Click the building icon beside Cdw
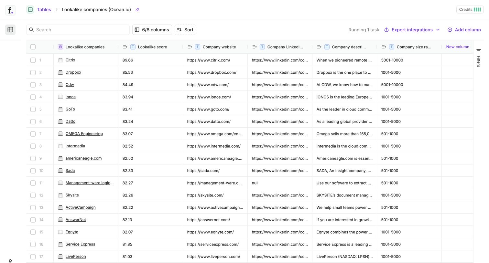489x263 pixels. 60,85
